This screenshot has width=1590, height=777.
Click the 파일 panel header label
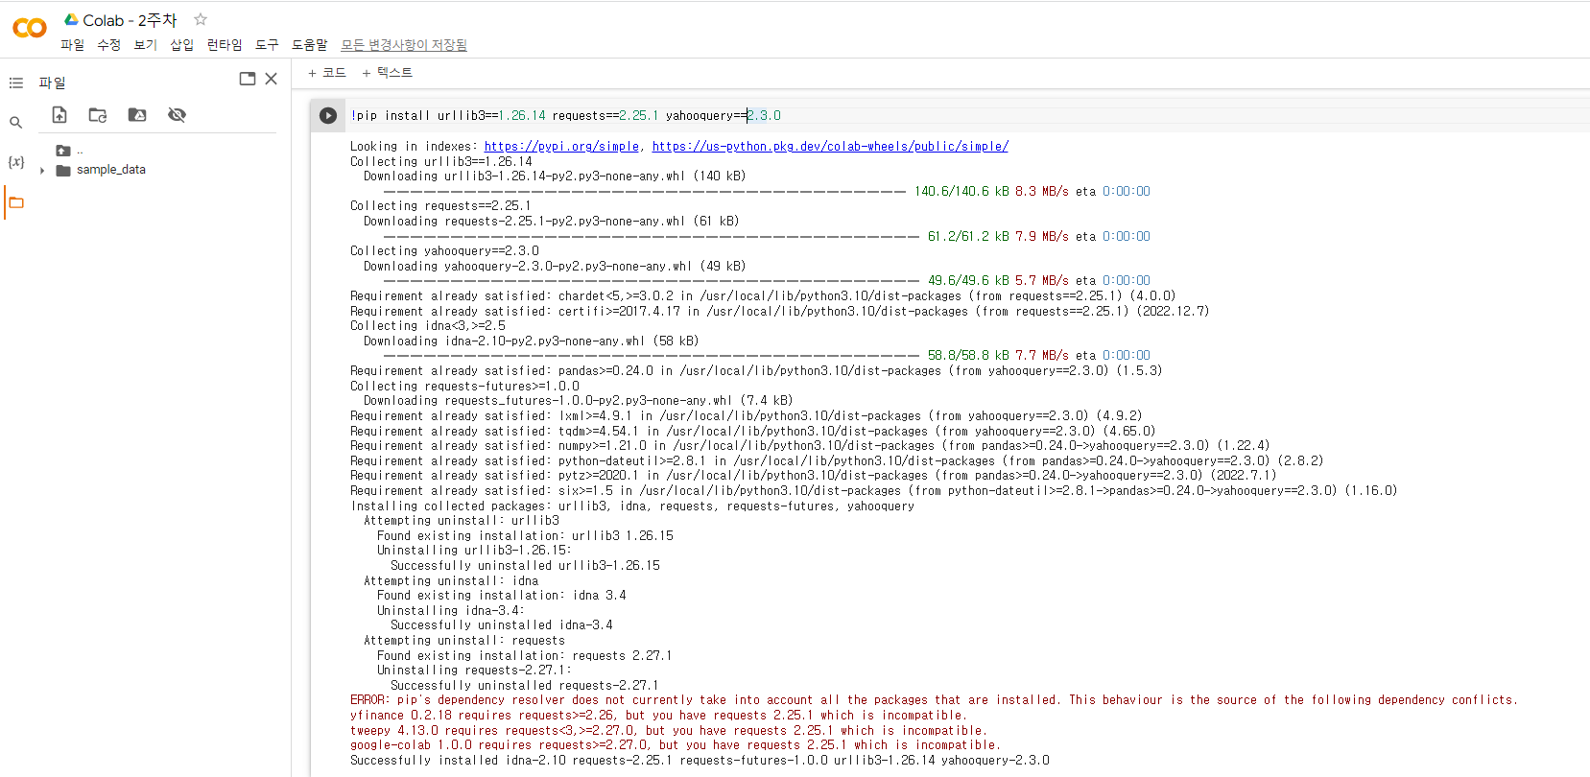[x=52, y=83]
